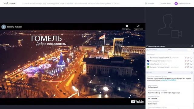Select the technical support Profi.Travel participant

pos(161,58)
